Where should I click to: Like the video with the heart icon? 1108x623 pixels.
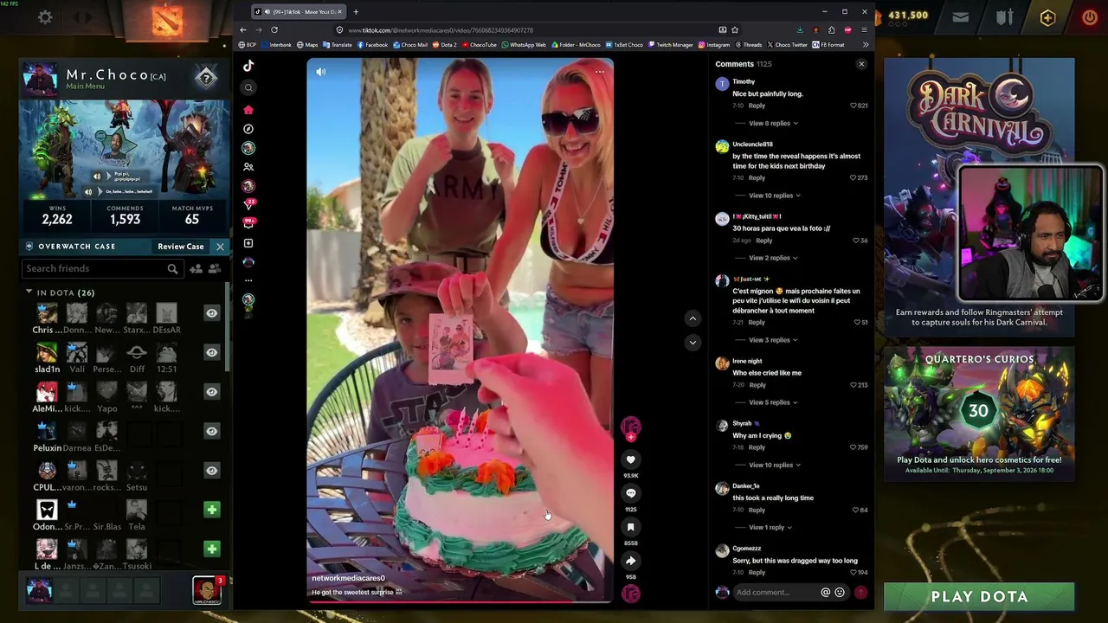click(x=631, y=459)
